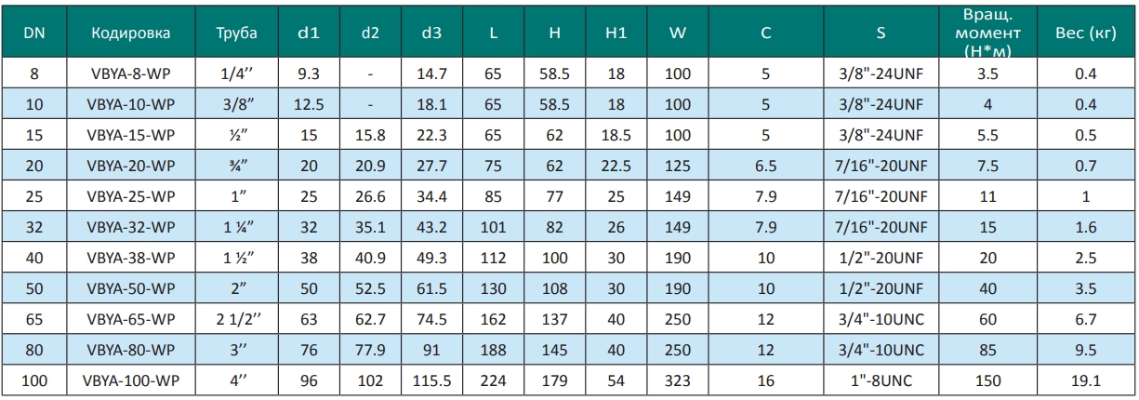Click the Вращ. момент (Н*м) header
Screen dimensions: 1139x400
[x=987, y=33]
